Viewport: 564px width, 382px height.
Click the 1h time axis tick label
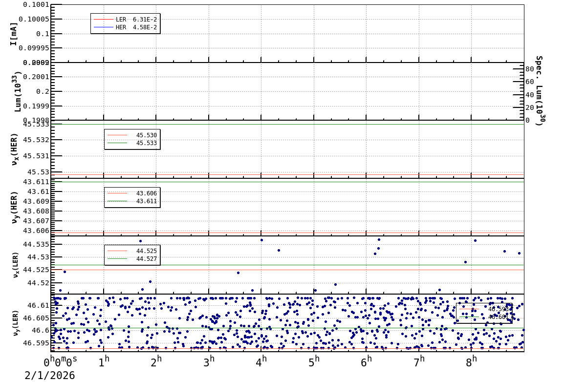104,362
